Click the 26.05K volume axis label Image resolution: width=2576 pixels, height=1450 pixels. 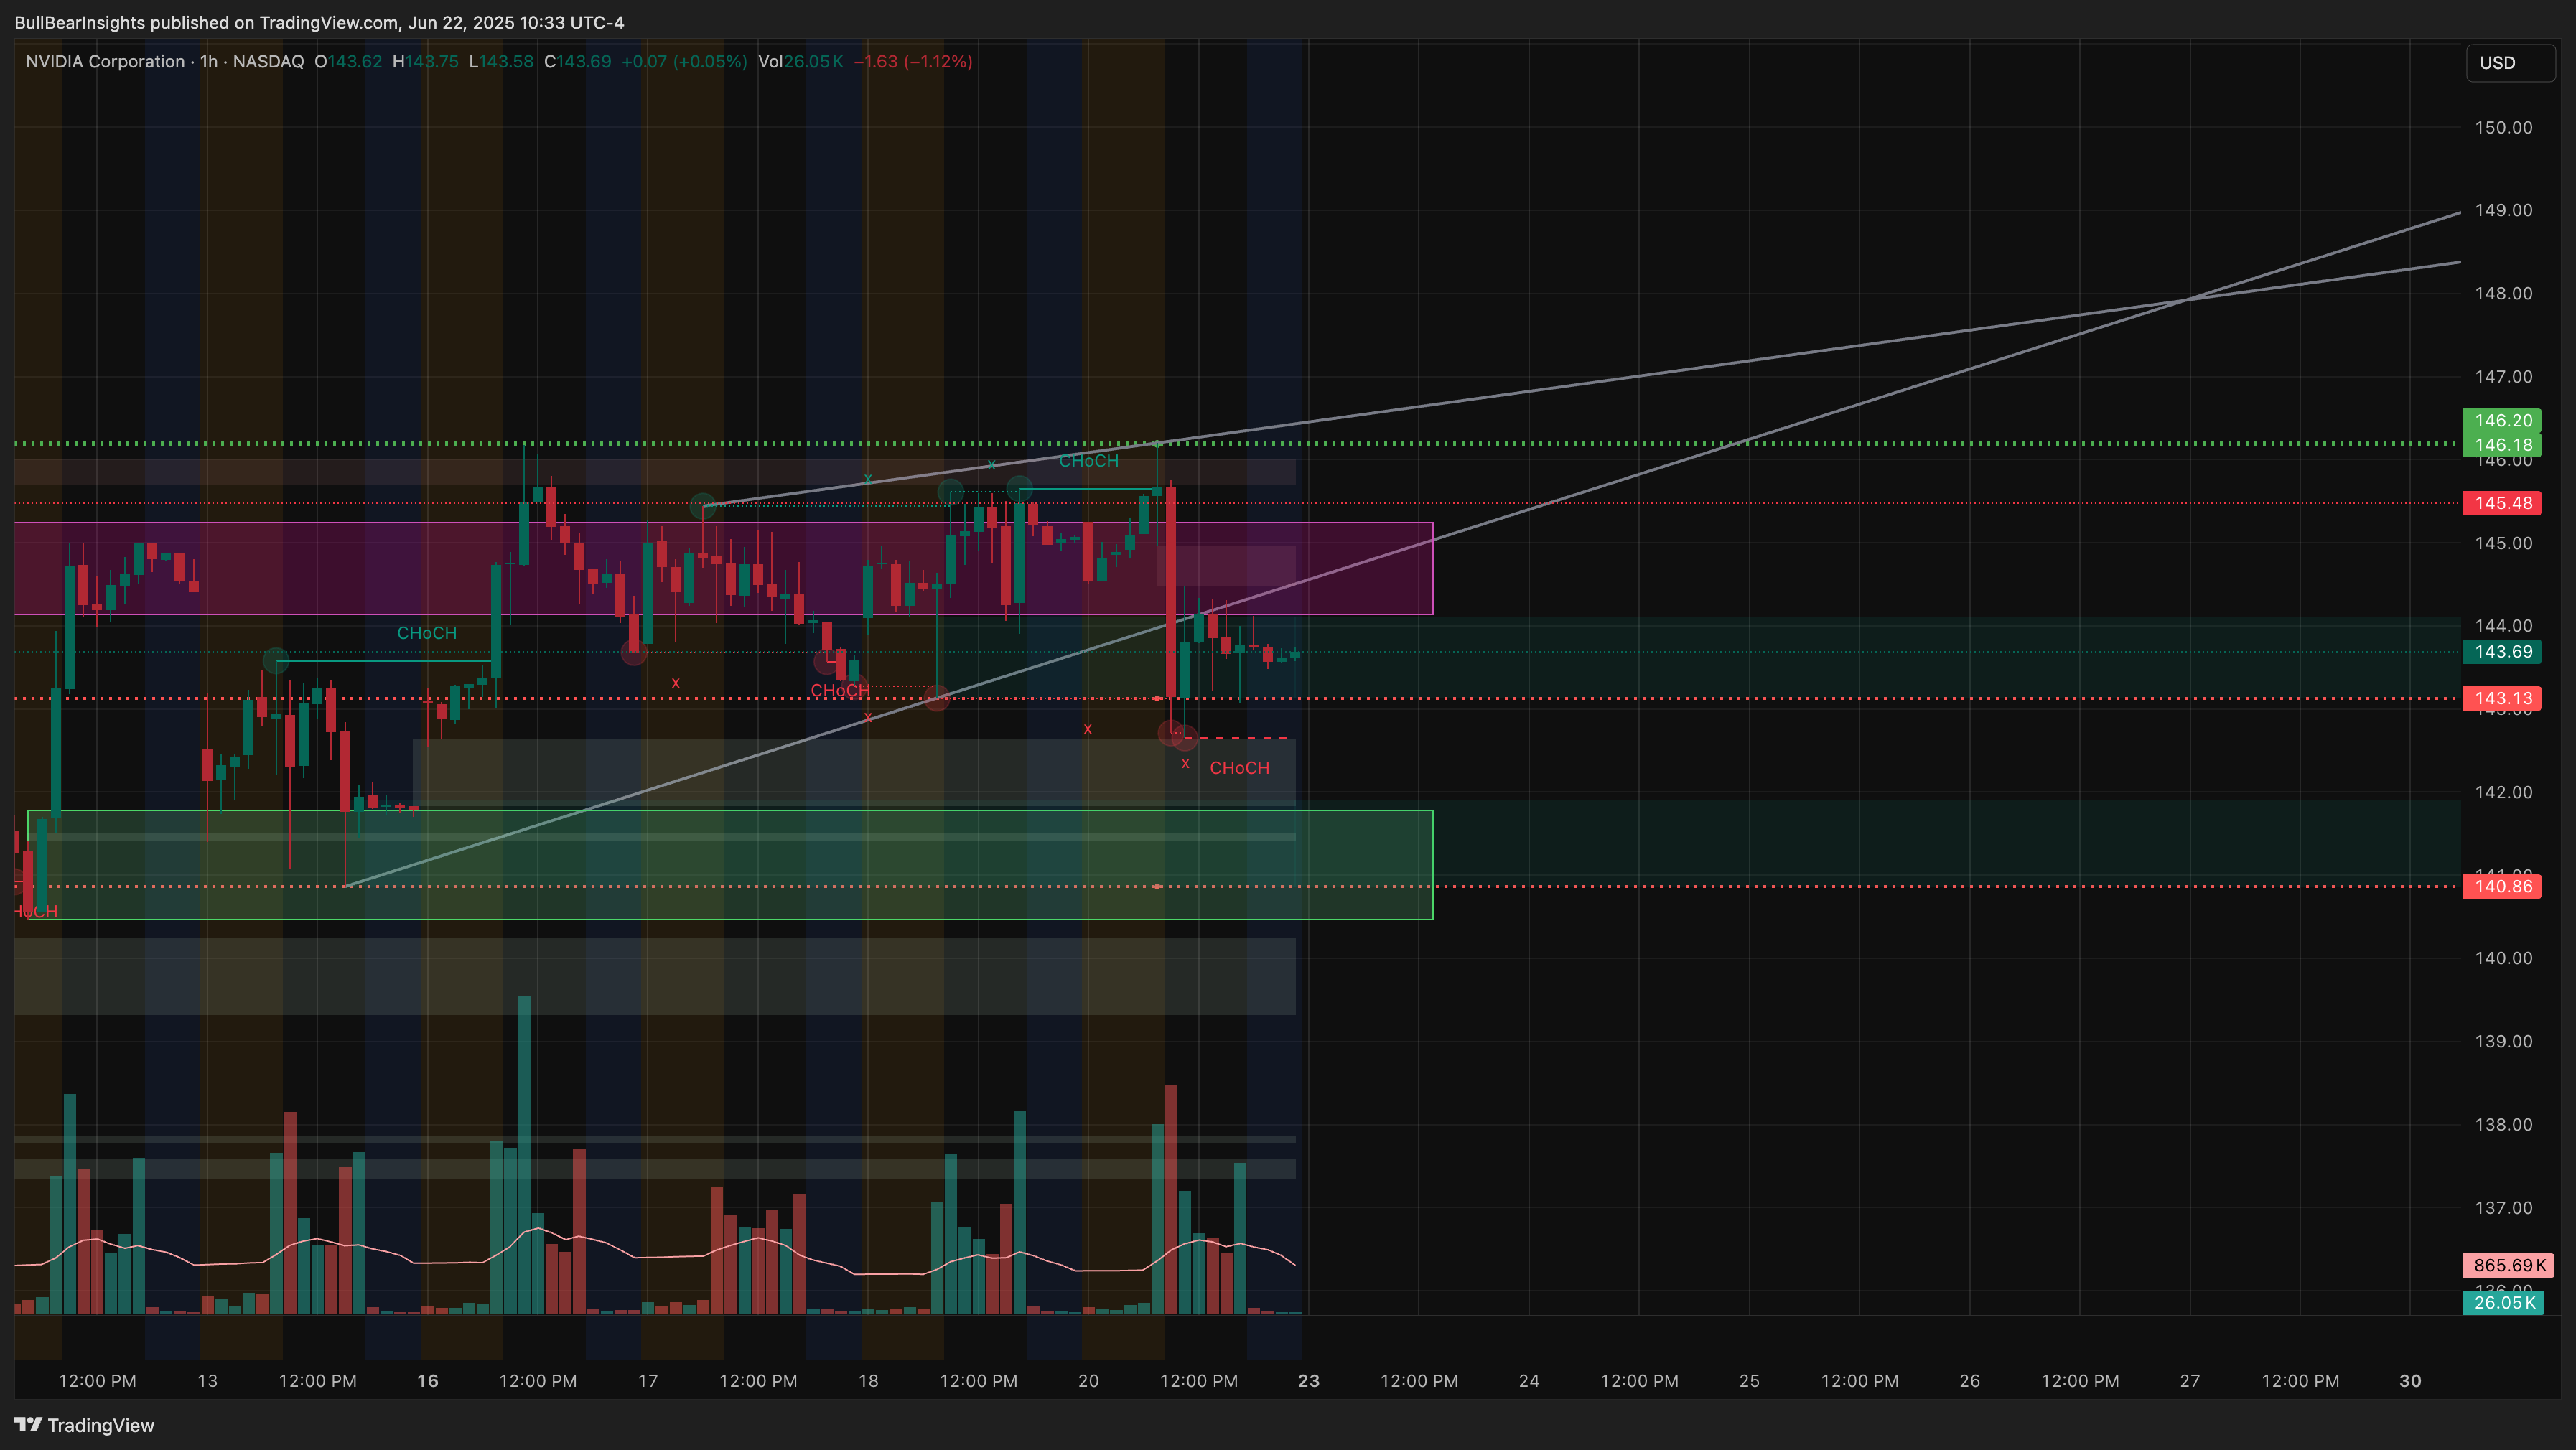[2503, 1302]
